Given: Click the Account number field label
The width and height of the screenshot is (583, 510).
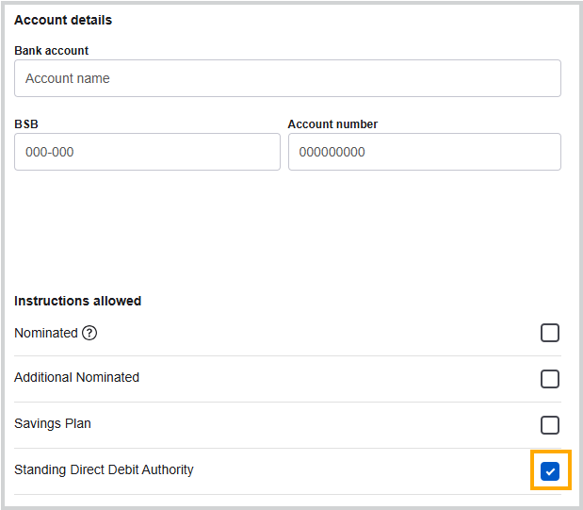Looking at the screenshot, I should pyautogui.click(x=332, y=123).
